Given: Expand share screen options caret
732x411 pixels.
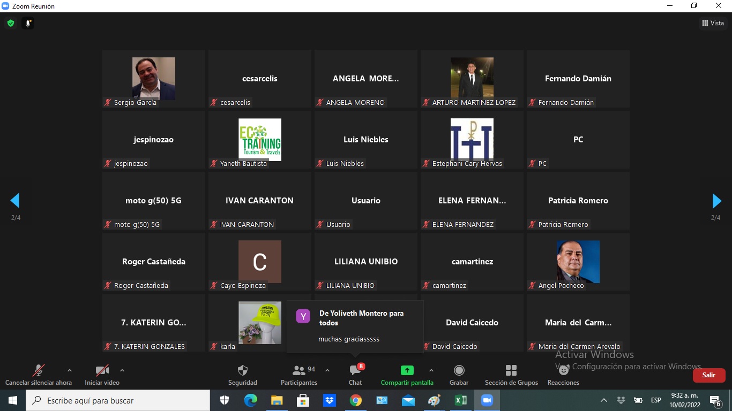Looking at the screenshot, I should (x=431, y=370).
